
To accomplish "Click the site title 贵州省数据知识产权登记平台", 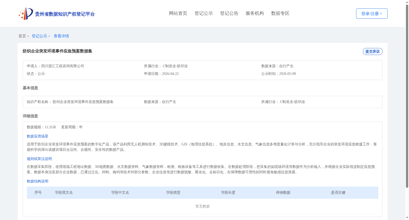I will tap(65, 14).
